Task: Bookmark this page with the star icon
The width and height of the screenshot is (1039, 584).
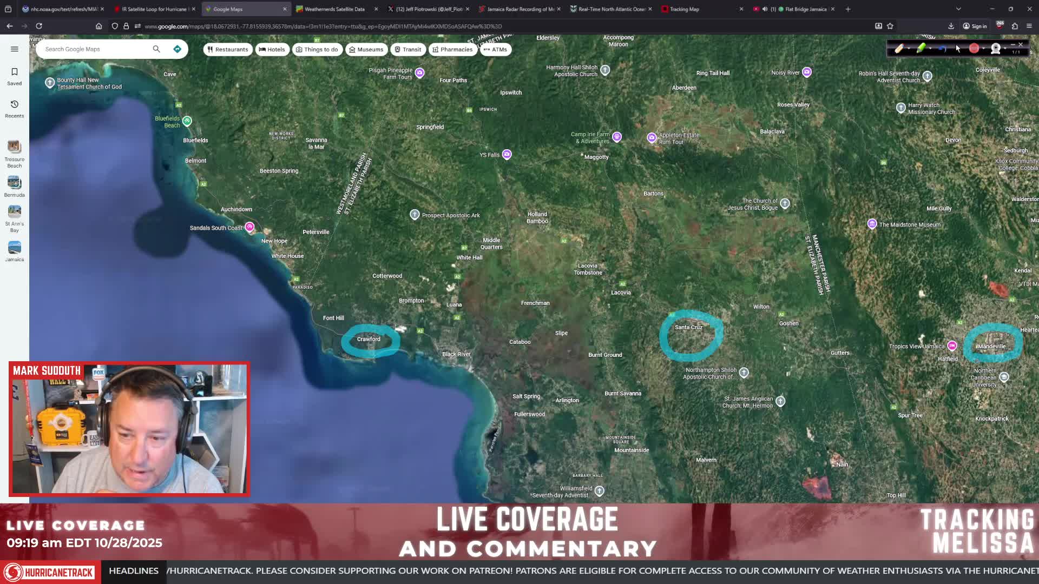Action: pyautogui.click(x=890, y=26)
